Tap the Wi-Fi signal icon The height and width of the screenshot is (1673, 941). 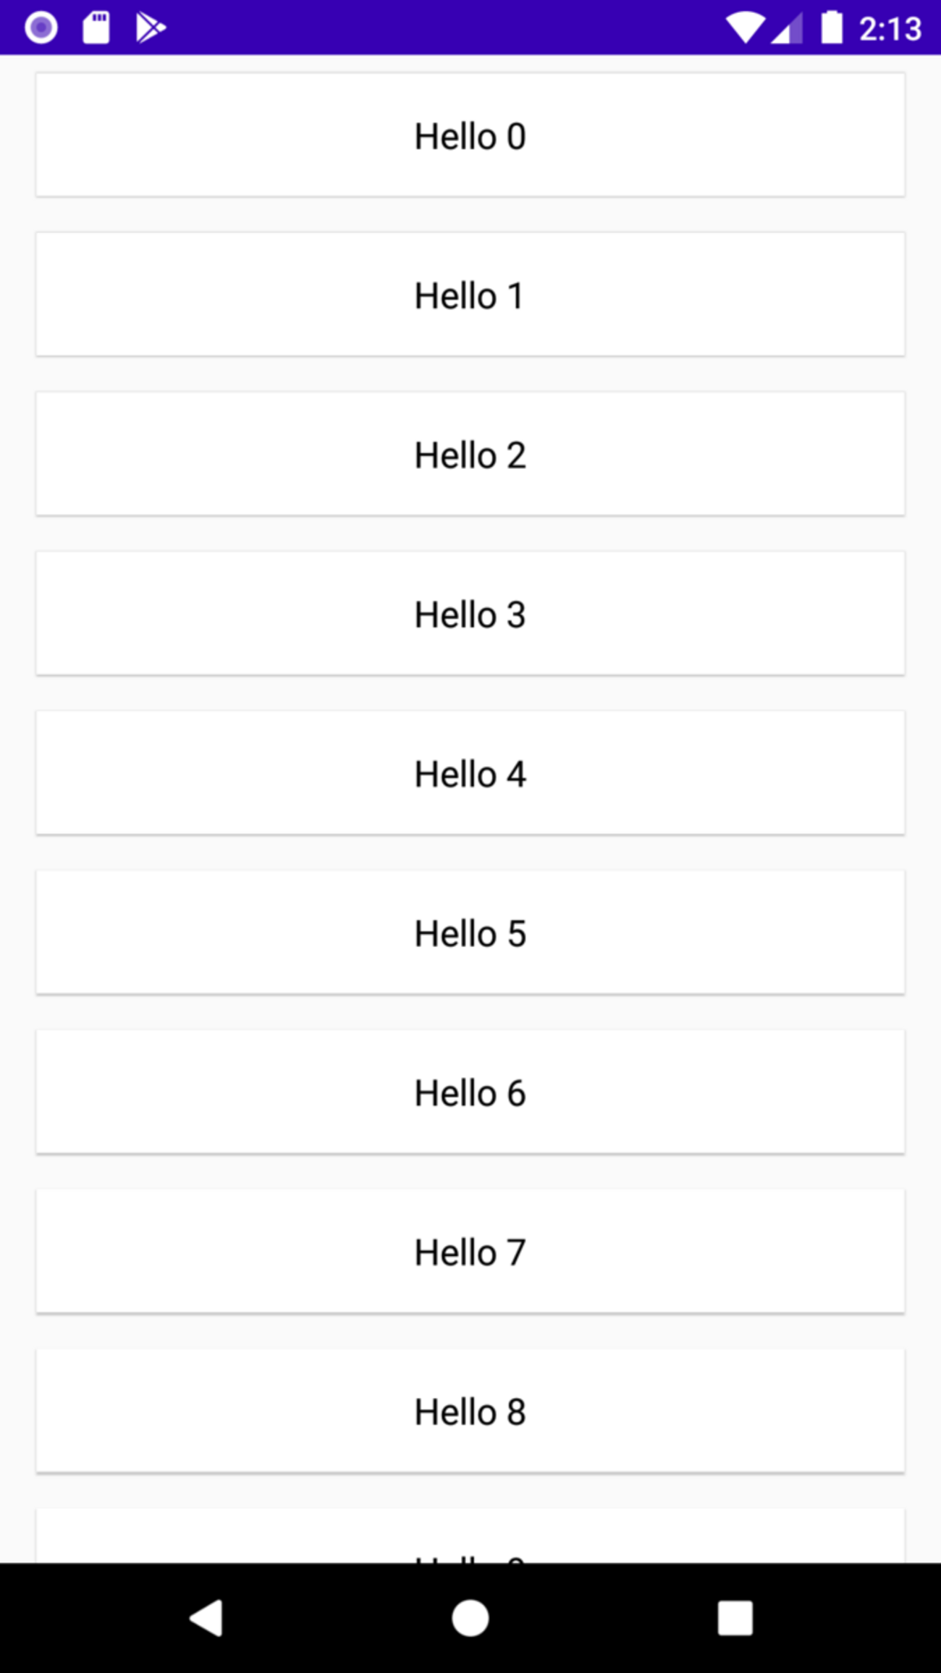pos(744,28)
